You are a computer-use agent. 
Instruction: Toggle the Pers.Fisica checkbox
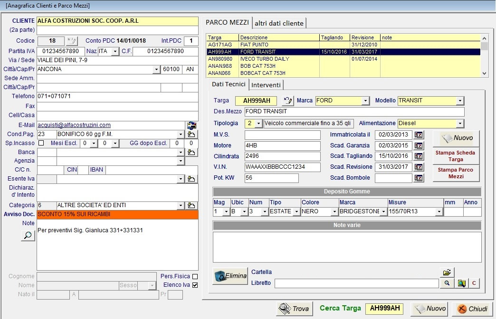(x=195, y=277)
